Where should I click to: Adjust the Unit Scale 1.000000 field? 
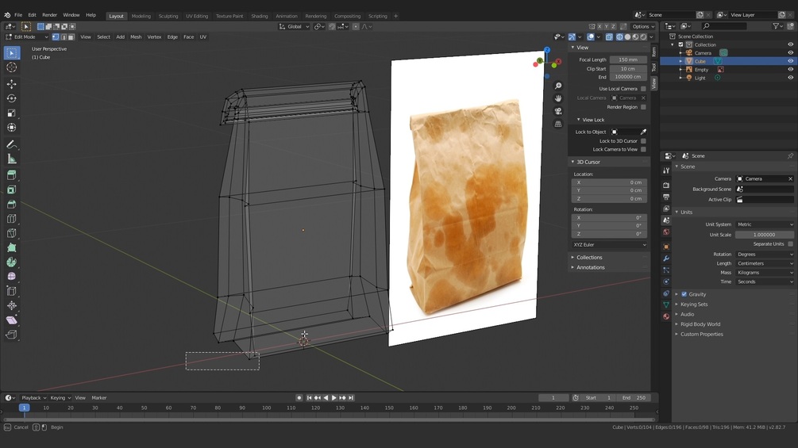(x=765, y=235)
